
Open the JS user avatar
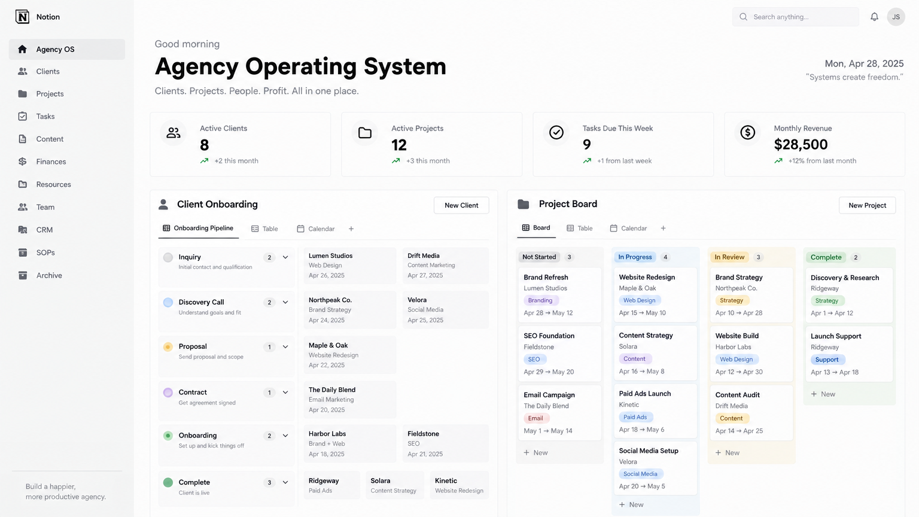point(896,17)
